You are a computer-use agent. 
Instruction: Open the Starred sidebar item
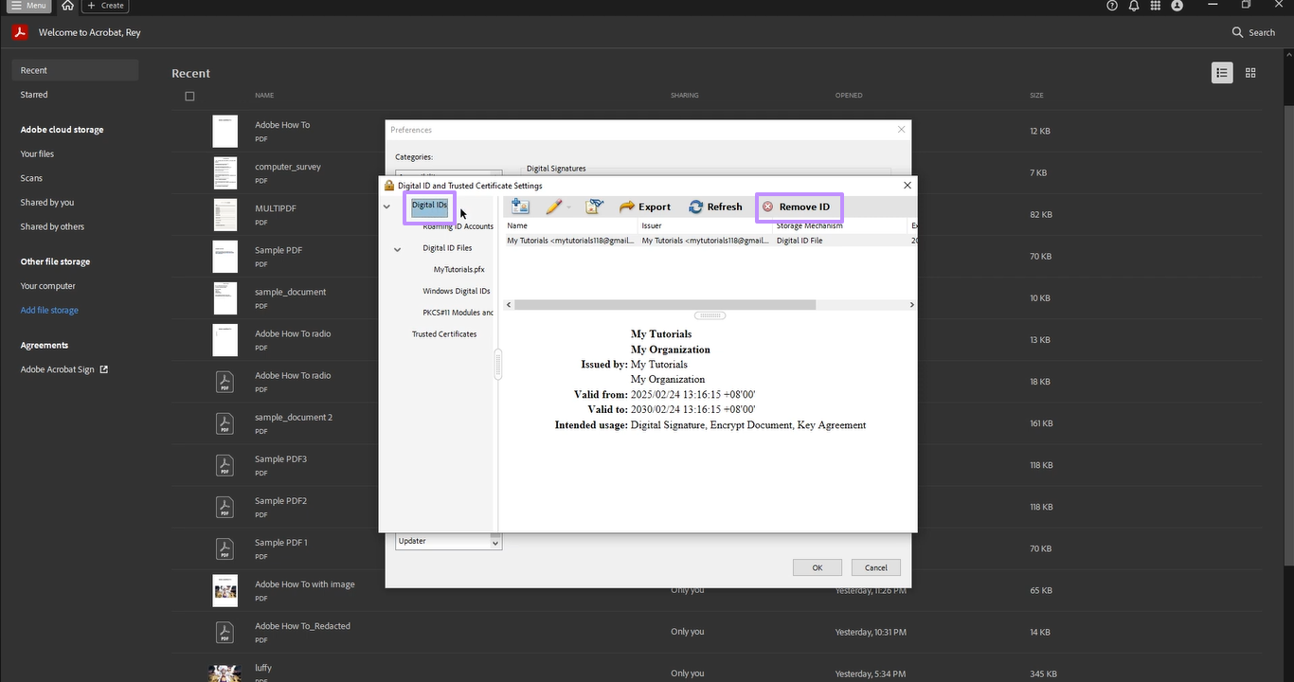pyautogui.click(x=34, y=95)
